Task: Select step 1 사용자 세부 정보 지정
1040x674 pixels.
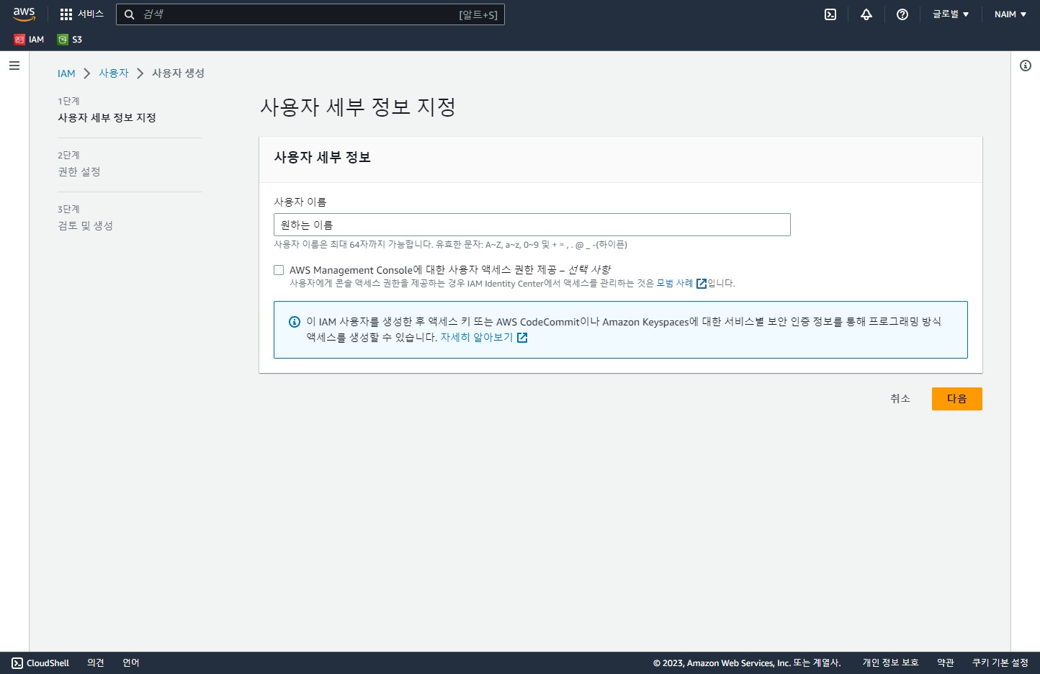Action: point(107,117)
